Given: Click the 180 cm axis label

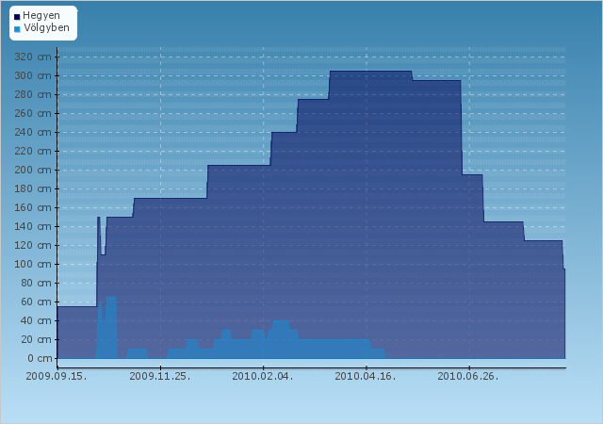Looking at the screenshot, I should 33,188.
